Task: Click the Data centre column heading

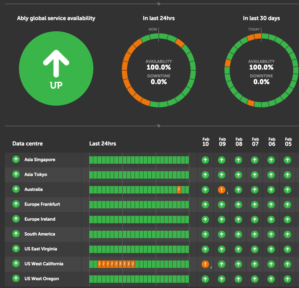Action: point(28,144)
